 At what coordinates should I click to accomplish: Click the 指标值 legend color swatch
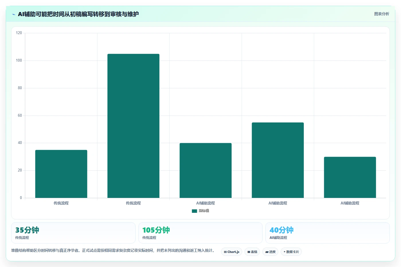[194, 211]
